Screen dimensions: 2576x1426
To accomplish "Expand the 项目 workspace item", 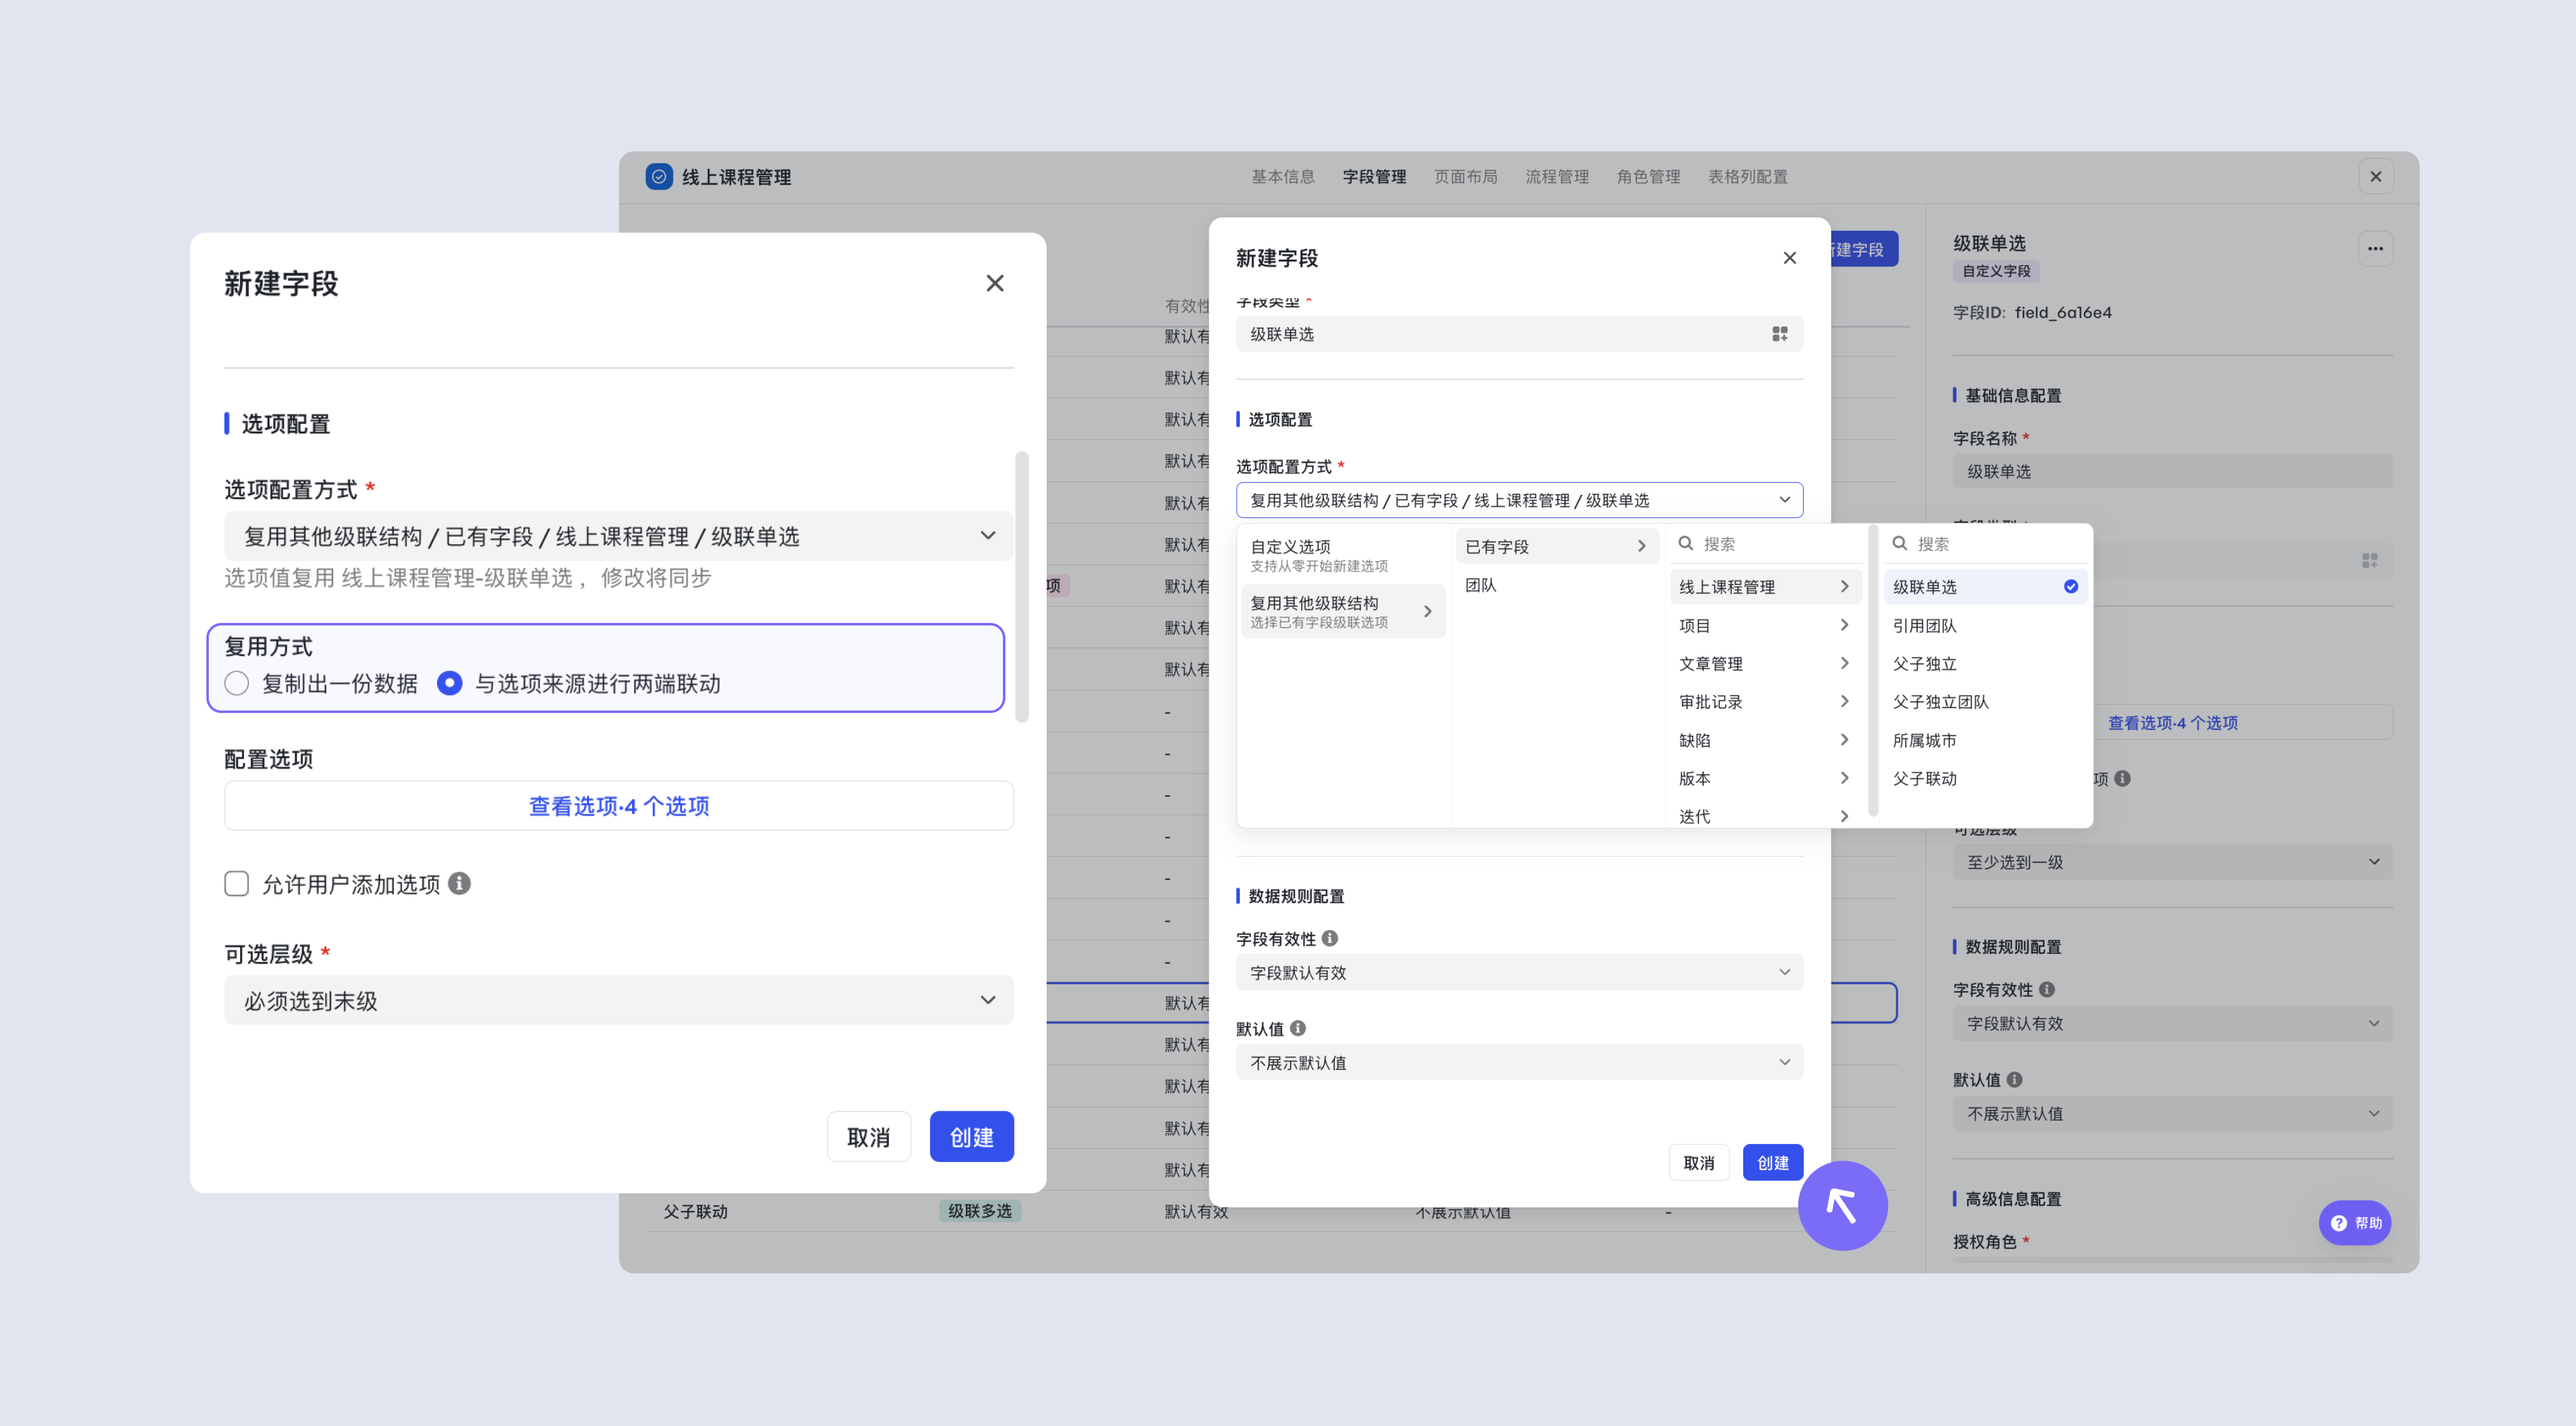I will [1765, 625].
